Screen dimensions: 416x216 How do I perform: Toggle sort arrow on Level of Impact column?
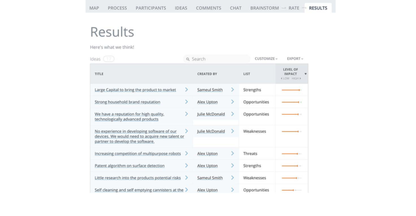pos(305,74)
